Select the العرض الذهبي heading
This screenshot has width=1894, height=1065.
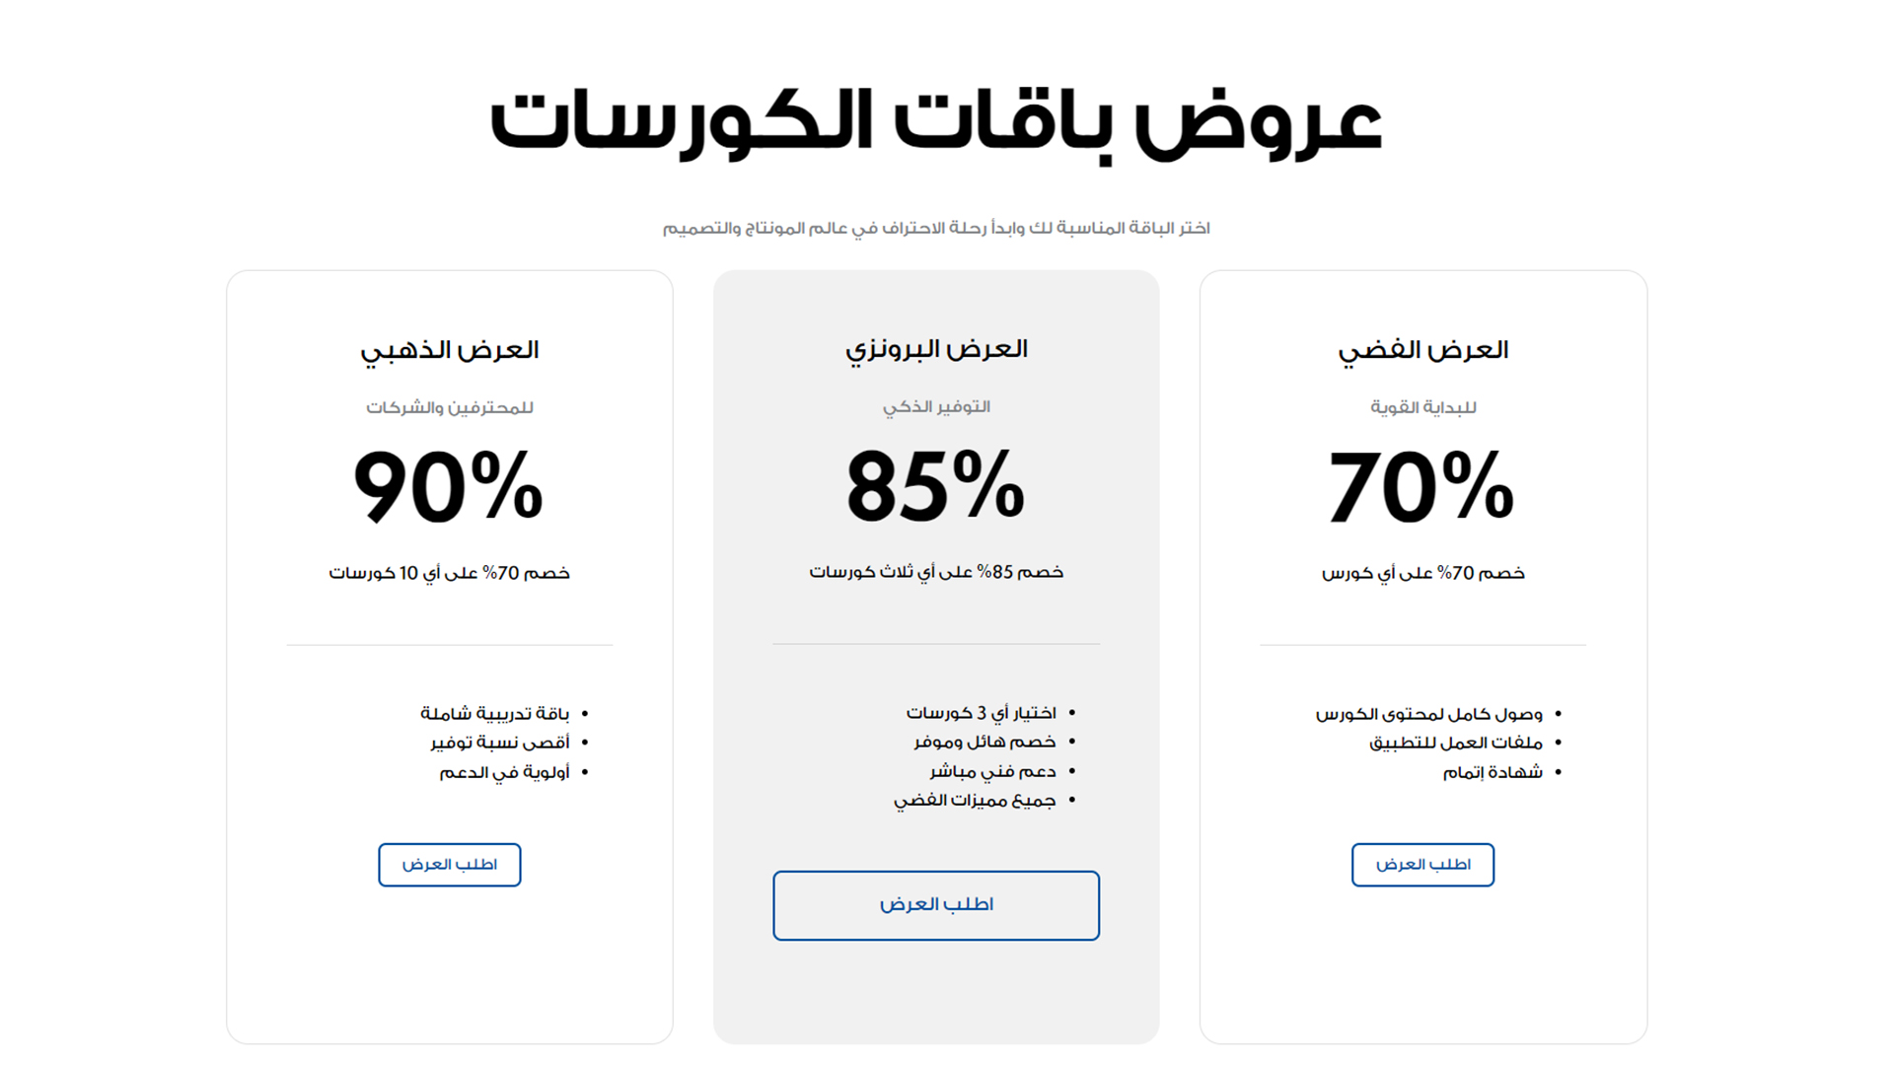pos(449,349)
